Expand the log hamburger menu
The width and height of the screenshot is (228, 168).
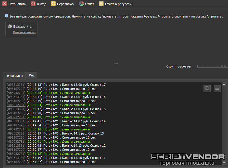click(x=217, y=88)
